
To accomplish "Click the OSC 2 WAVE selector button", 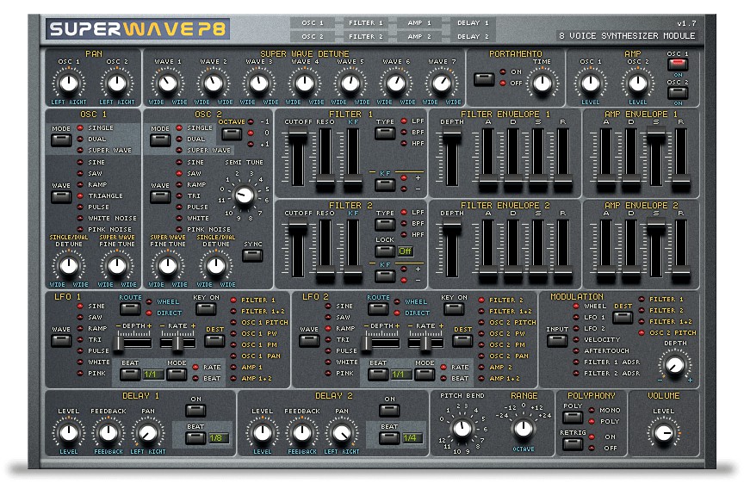I will (x=160, y=197).
